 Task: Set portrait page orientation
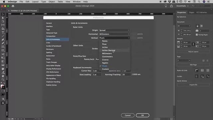197,26
